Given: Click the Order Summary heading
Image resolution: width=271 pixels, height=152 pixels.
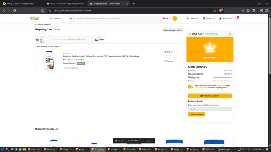Looking at the screenshot, I should 198,67.
